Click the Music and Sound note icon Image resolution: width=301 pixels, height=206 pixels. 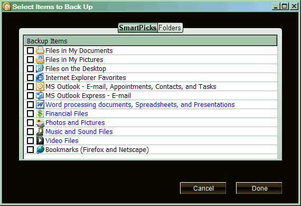40,131
